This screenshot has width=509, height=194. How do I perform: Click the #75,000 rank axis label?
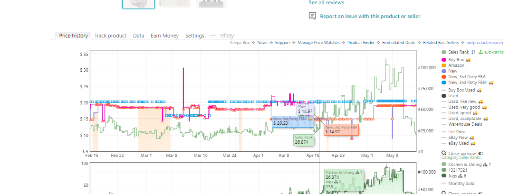[x=426, y=88]
